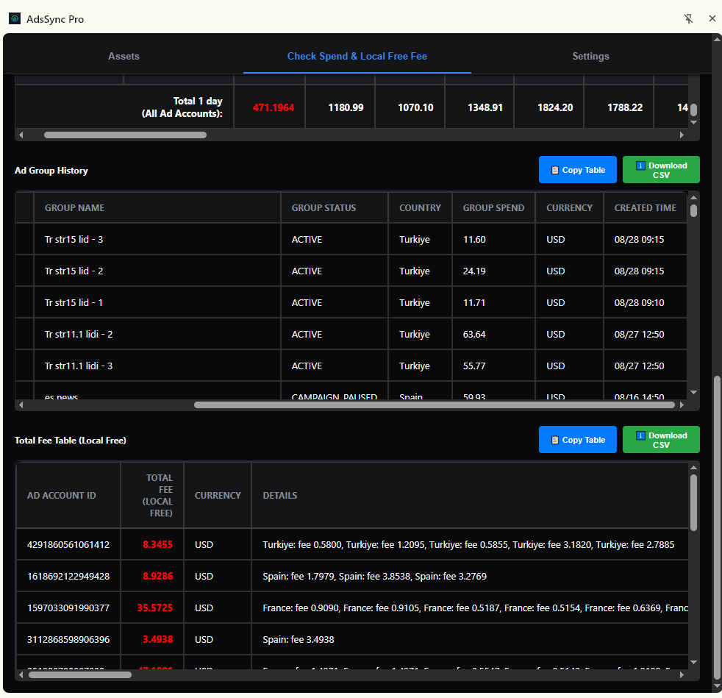Click the right scroll arrow under the Total 1 day table
The image size is (722, 698).
pyautogui.click(x=682, y=135)
